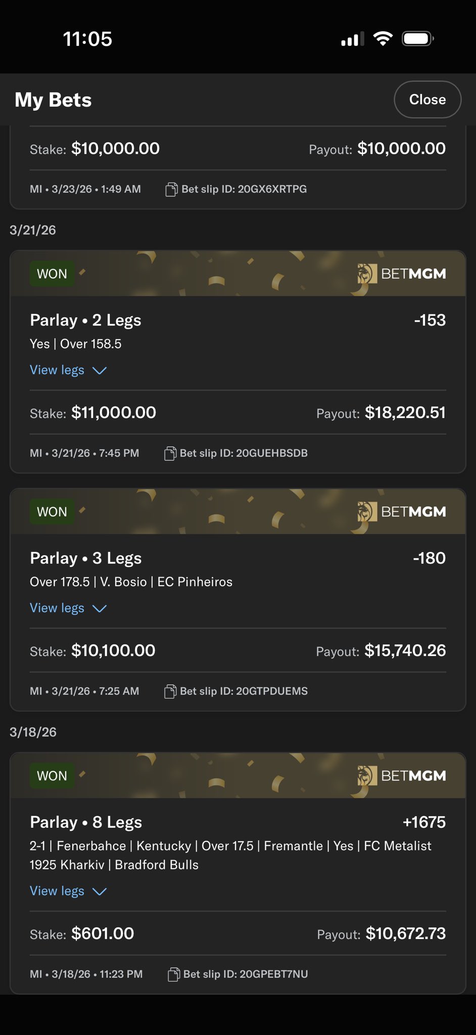This screenshot has height=1035, width=476.
Task: Tap BetMGM lion logo on 2-leg parlay
Action: 367,274
